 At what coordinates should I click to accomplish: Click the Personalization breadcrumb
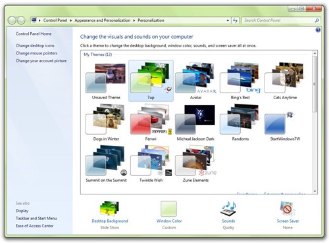(151, 20)
